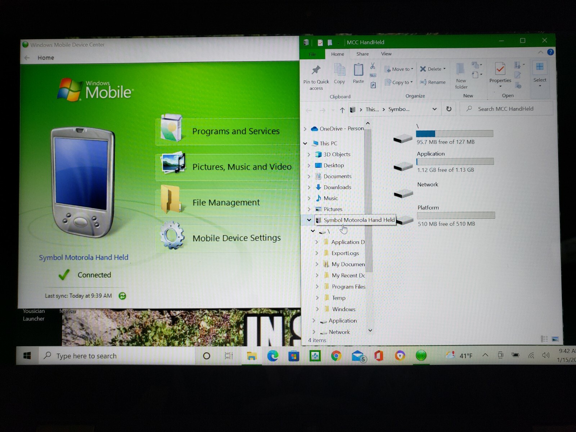576x432 pixels.
Task: Go up one folder level in Explorer
Action: click(342, 110)
